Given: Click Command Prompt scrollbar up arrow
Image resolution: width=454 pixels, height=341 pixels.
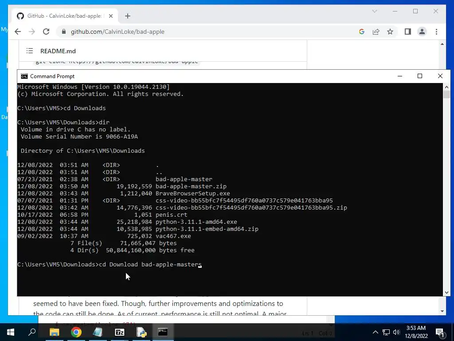Looking at the screenshot, I should tap(446, 87).
